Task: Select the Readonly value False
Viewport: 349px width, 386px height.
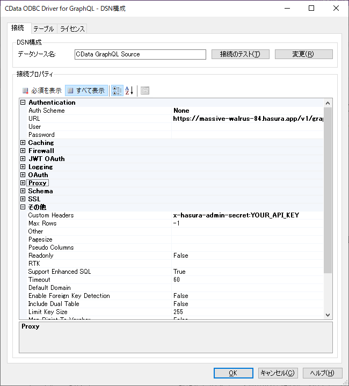Action: click(248, 256)
